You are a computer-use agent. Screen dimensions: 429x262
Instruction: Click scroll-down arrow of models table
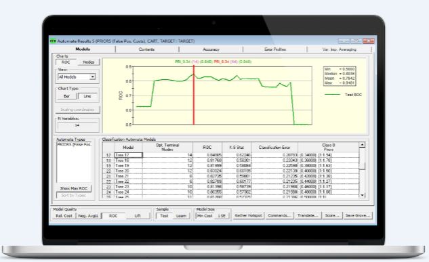(362, 195)
